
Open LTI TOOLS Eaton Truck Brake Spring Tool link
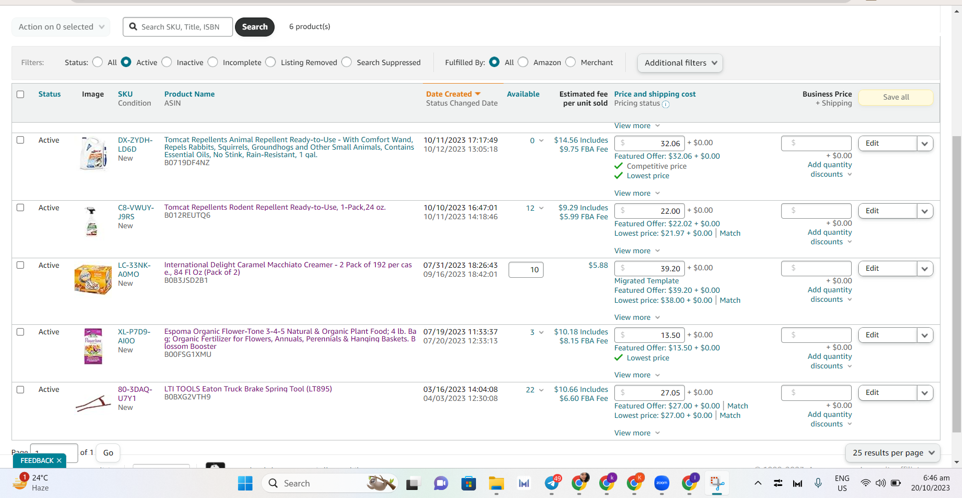tap(248, 389)
